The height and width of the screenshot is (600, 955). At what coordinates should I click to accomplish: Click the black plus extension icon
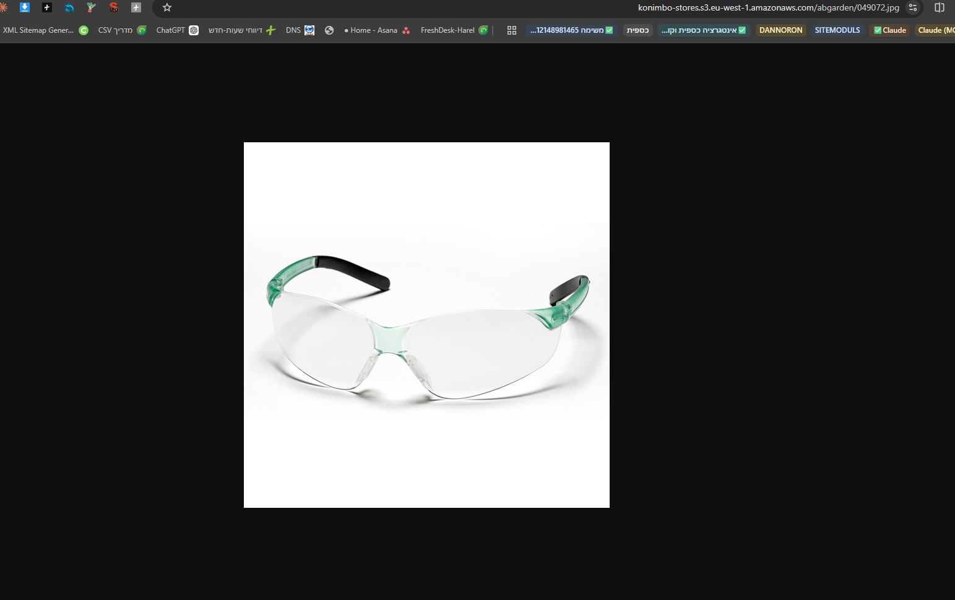coord(47,7)
